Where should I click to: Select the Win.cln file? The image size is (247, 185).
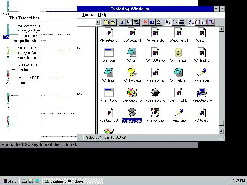202,35
